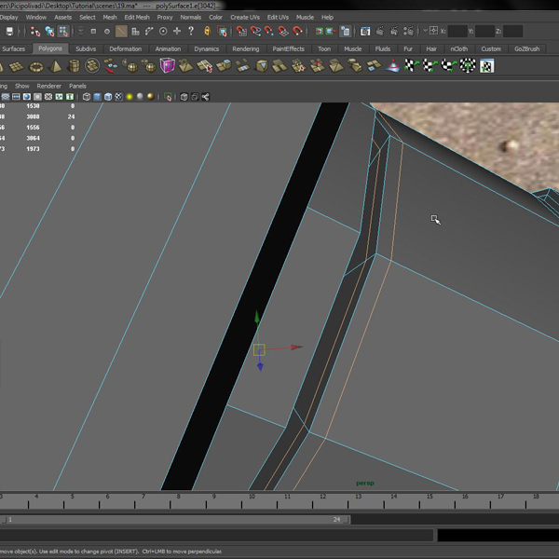Viewport: 559px width, 559px height.
Task: Click the planar mapping checker icon
Action: [x=411, y=66]
